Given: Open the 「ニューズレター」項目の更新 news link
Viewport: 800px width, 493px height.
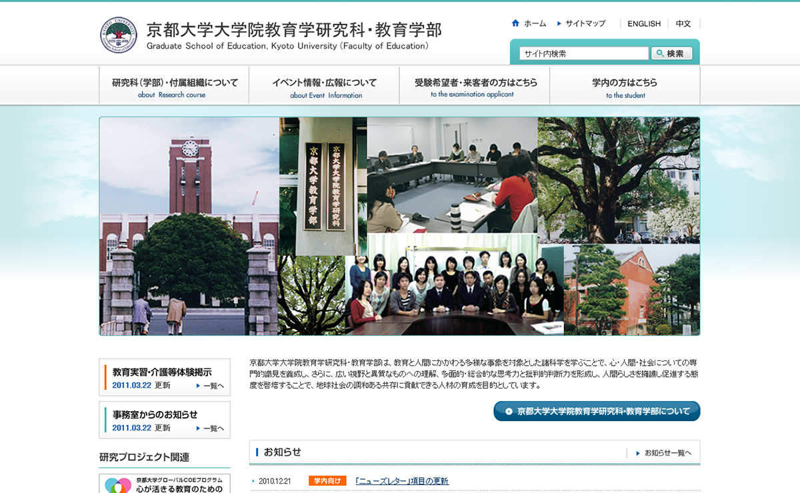Looking at the screenshot, I should point(402,481).
